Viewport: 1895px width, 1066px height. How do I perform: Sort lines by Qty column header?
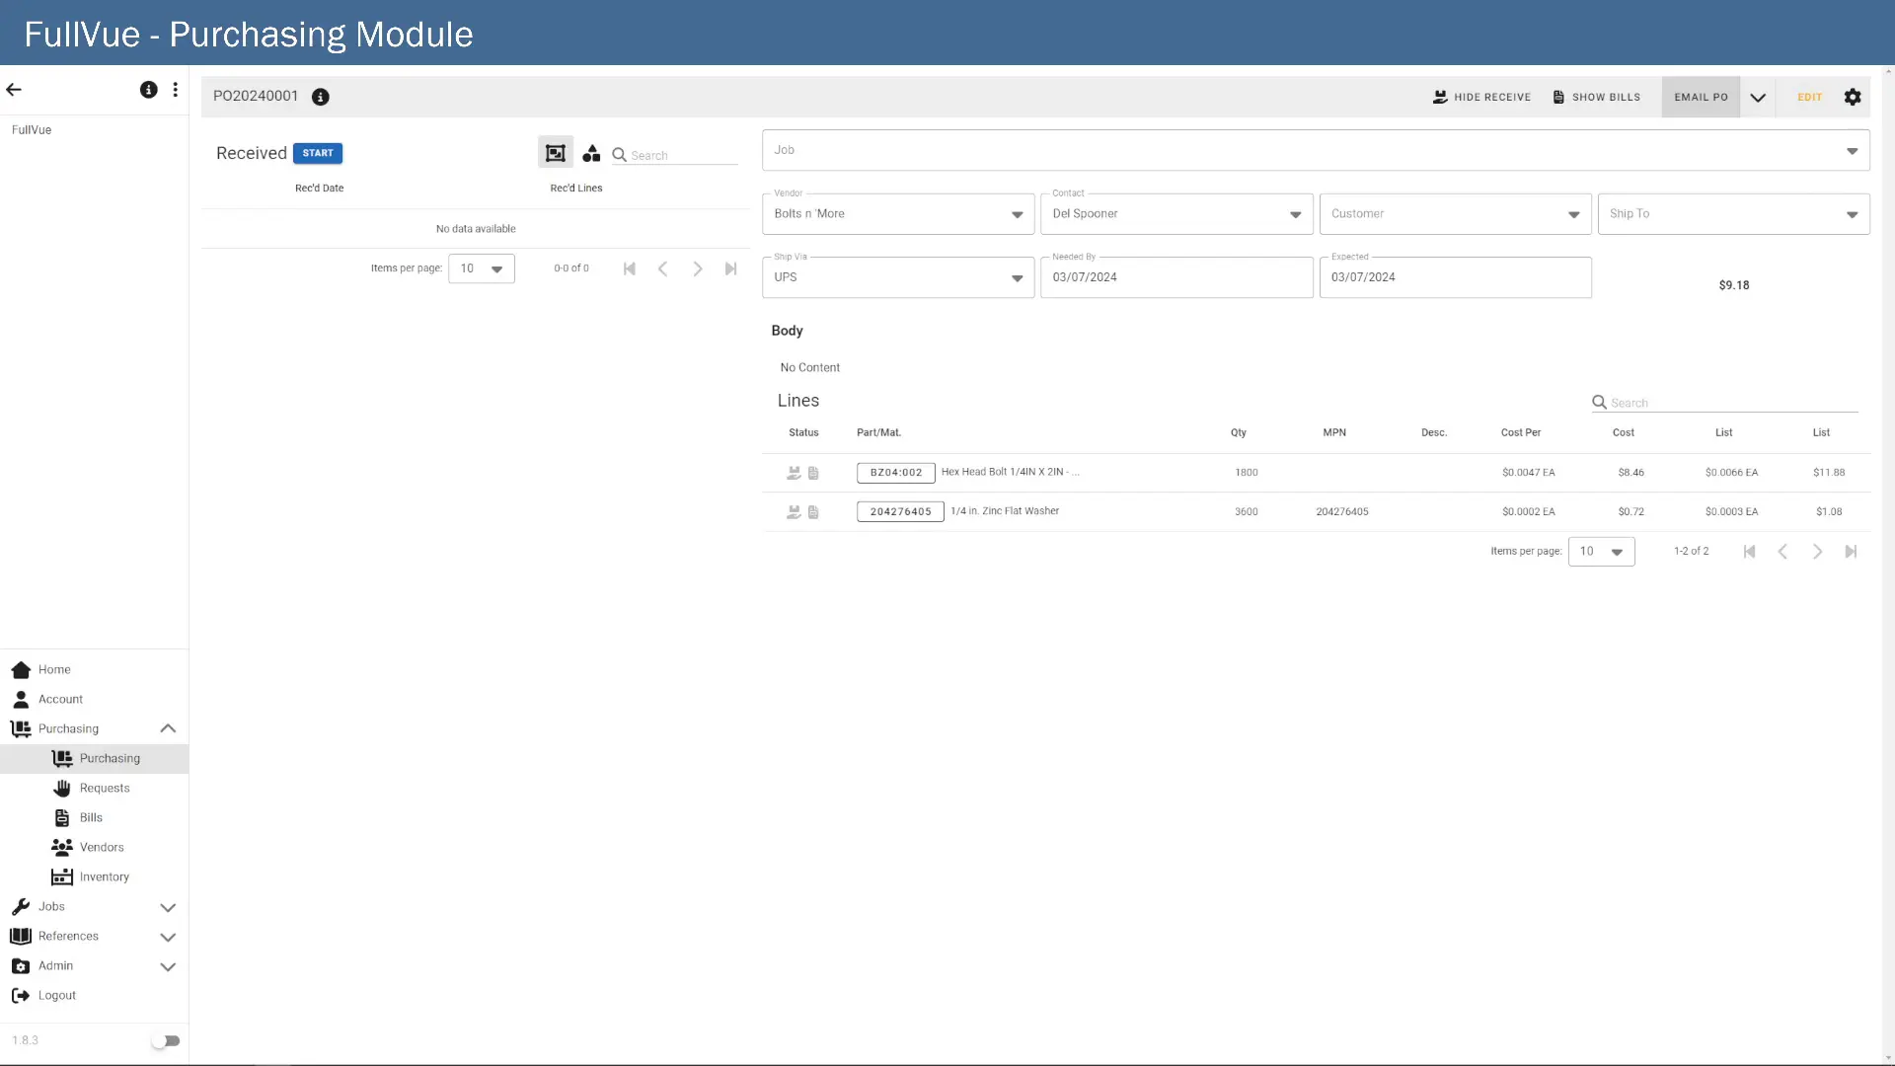[1238, 433]
